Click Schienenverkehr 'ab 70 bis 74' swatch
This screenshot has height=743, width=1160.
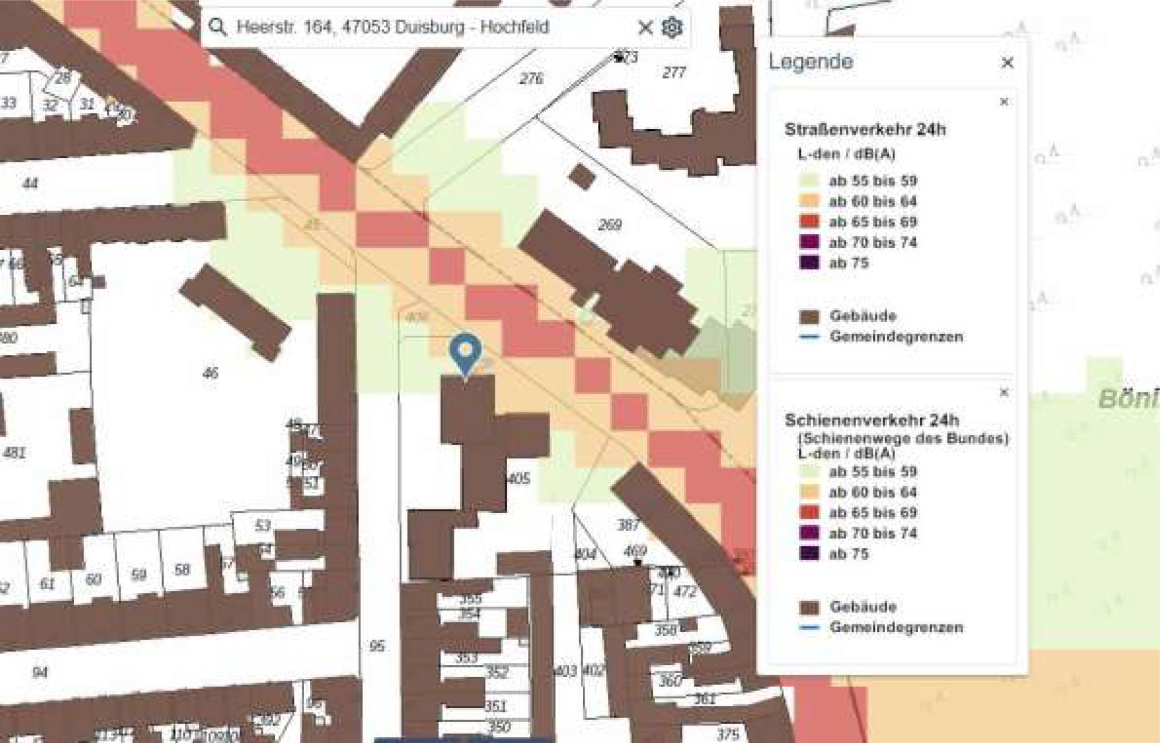click(x=809, y=533)
